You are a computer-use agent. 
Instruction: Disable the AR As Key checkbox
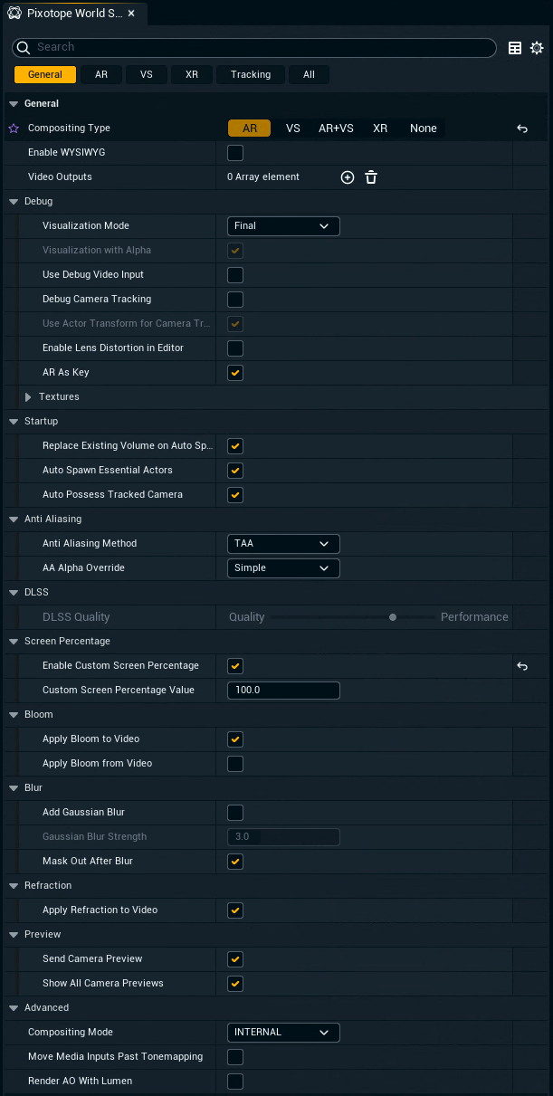coord(234,372)
